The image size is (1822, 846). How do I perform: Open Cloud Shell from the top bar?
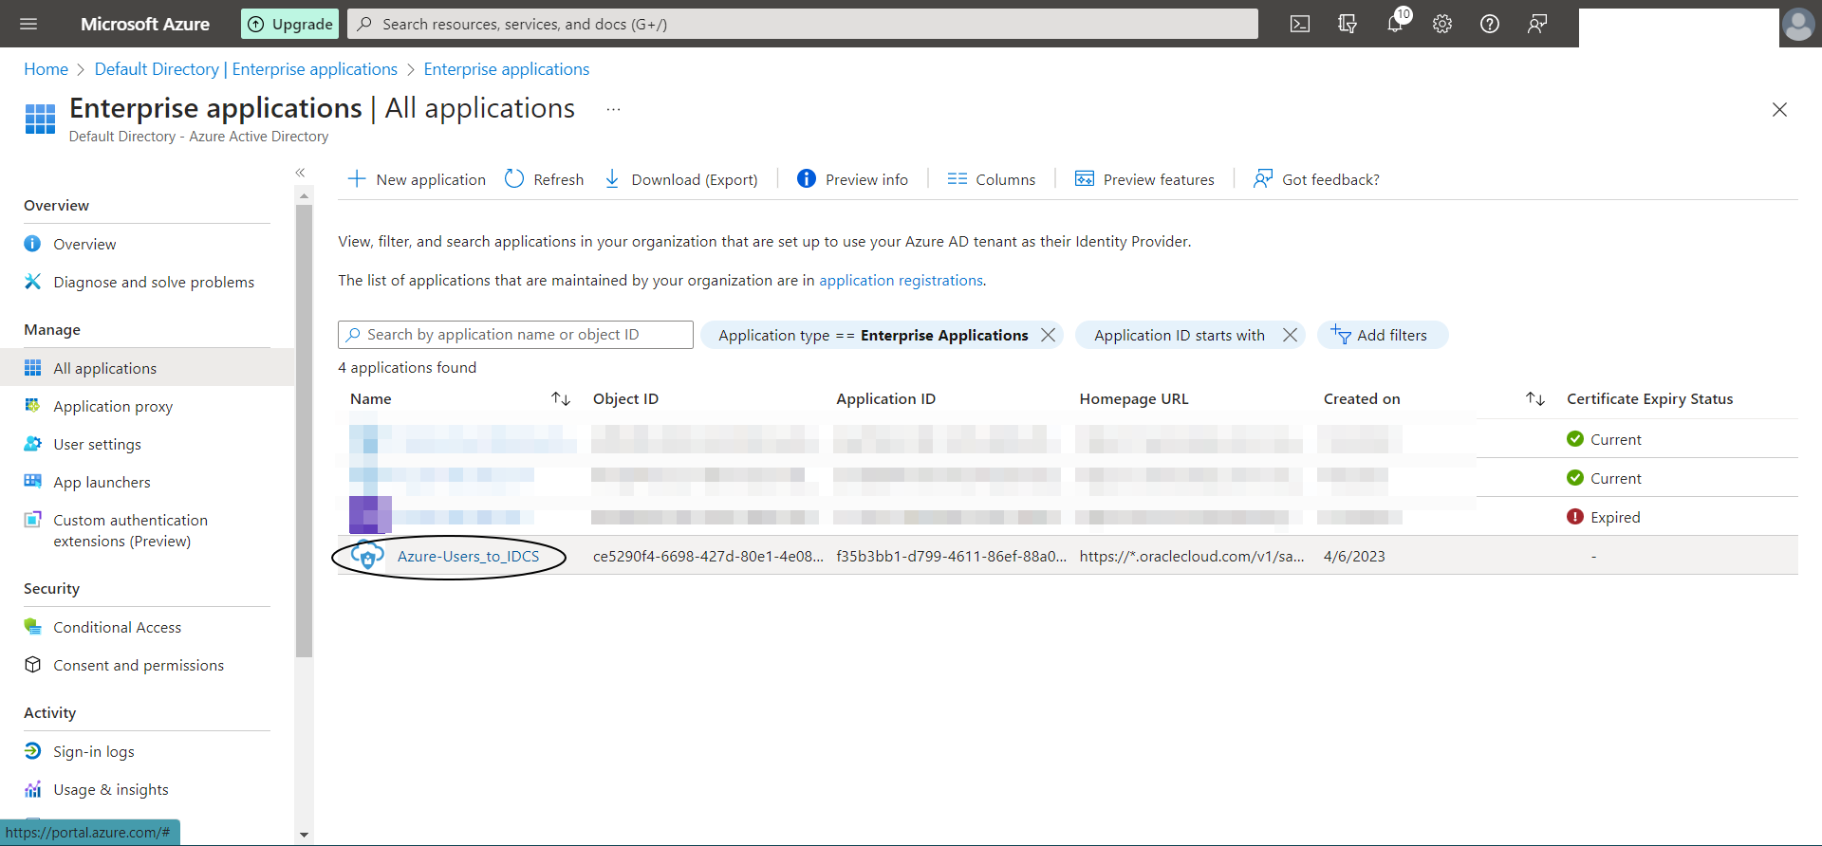(x=1300, y=24)
